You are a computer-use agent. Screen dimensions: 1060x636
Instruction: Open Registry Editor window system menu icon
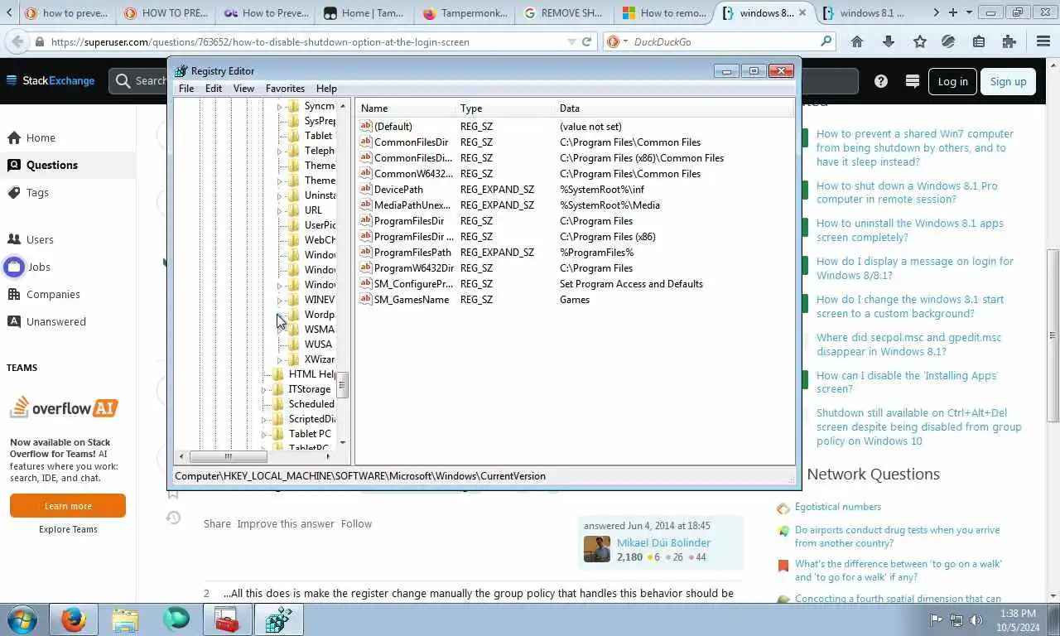tap(181, 70)
